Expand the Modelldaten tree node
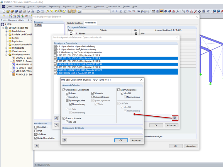The height and width of the screenshot is (167, 223). 6,31
